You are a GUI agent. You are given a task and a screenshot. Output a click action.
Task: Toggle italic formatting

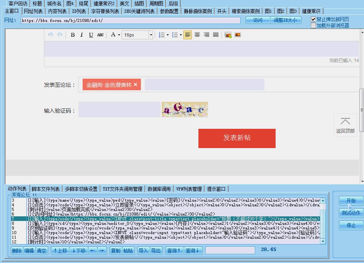tap(81, 35)
